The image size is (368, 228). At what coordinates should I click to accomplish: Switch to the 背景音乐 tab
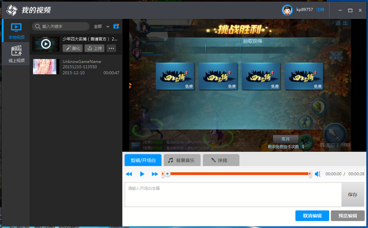(182, 160)
